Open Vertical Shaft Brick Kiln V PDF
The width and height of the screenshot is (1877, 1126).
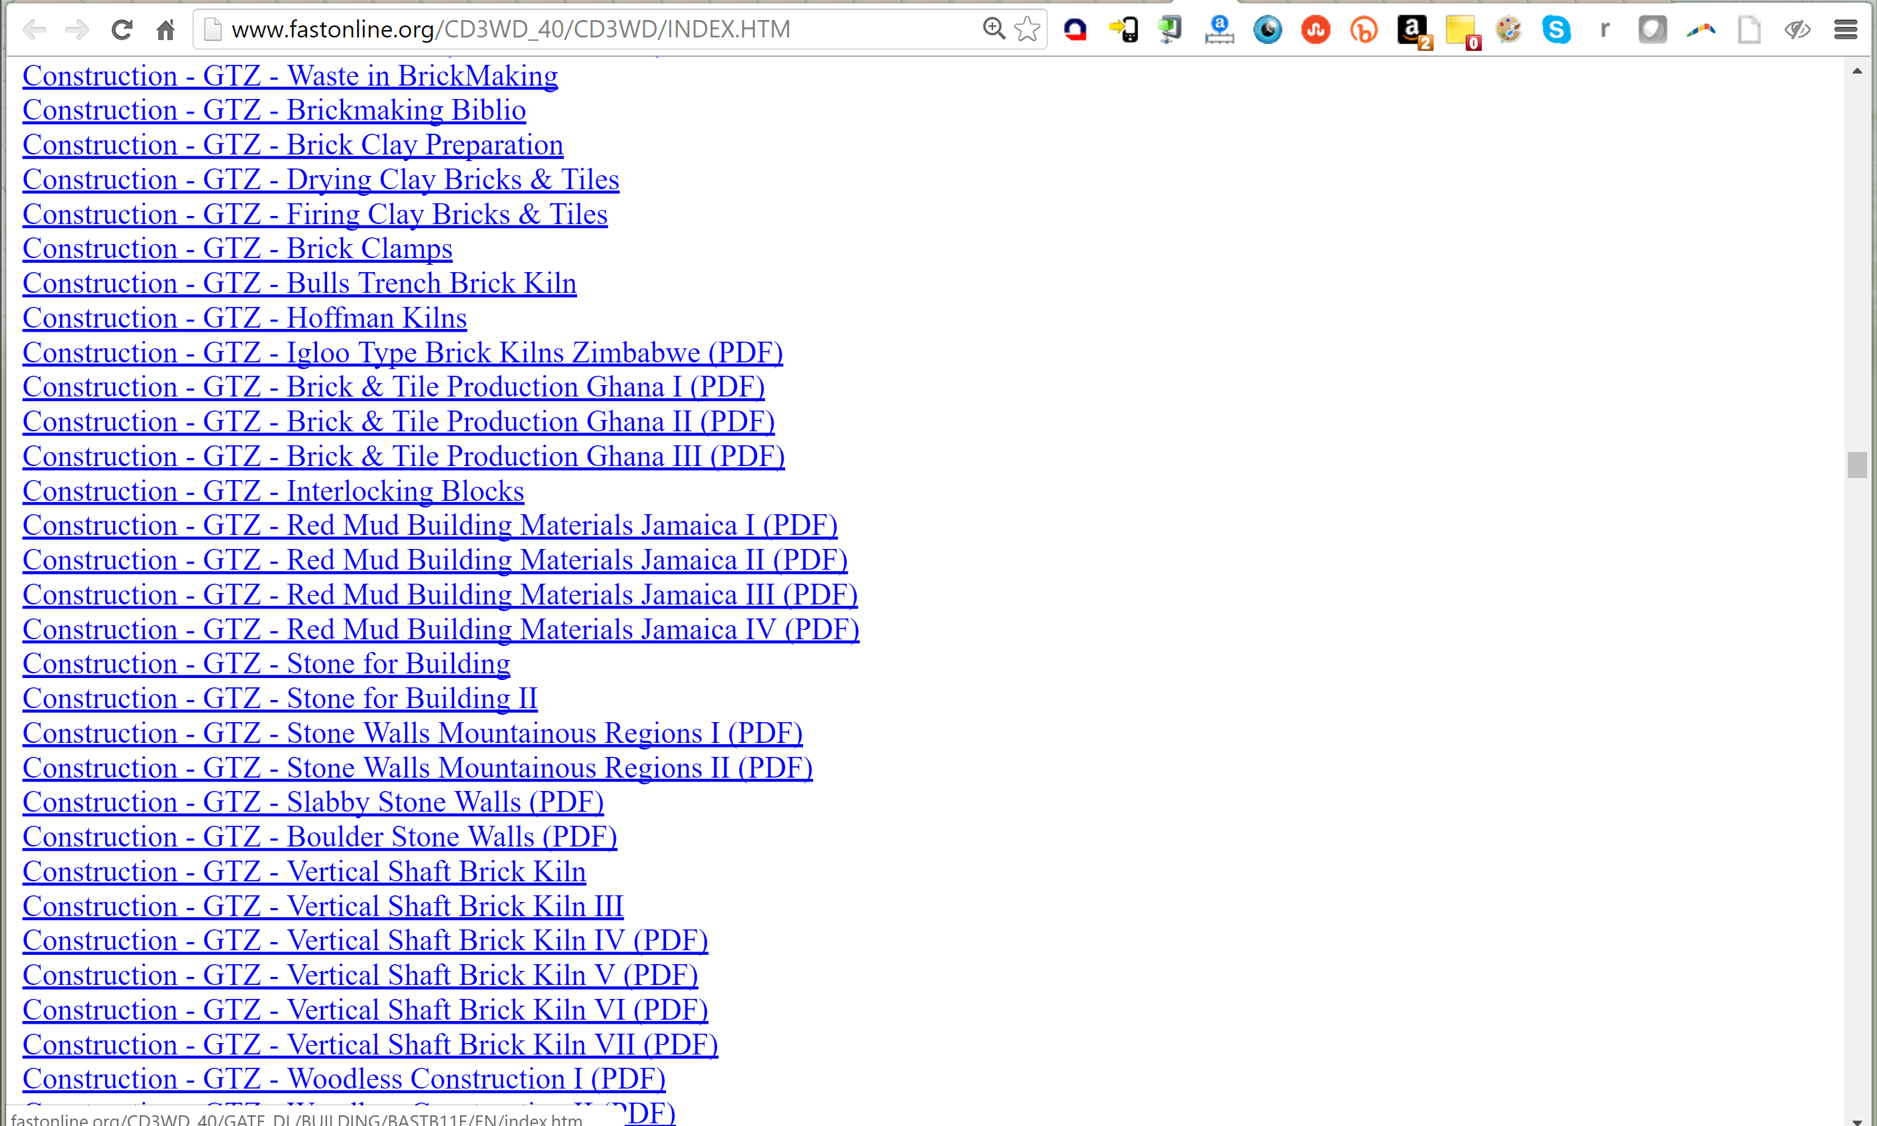click(x=360, y=976)
